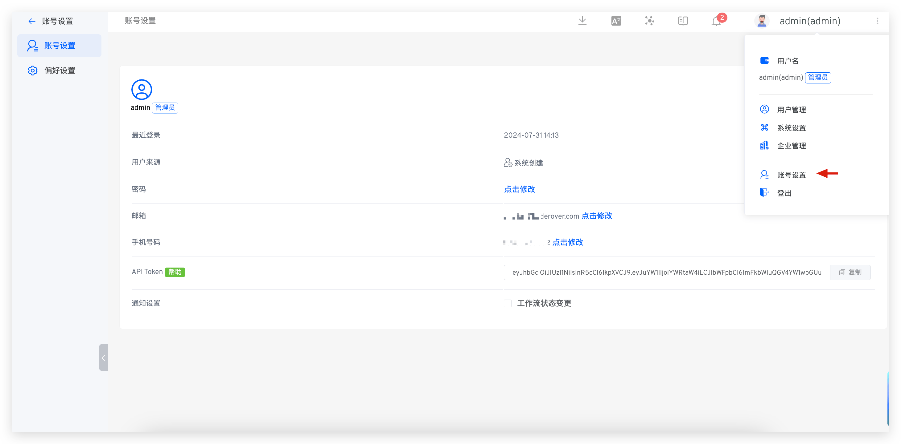Click the green 帮助 badge near API Token
The height and width of the screenshot is (444, 901).
coord(175,272)
